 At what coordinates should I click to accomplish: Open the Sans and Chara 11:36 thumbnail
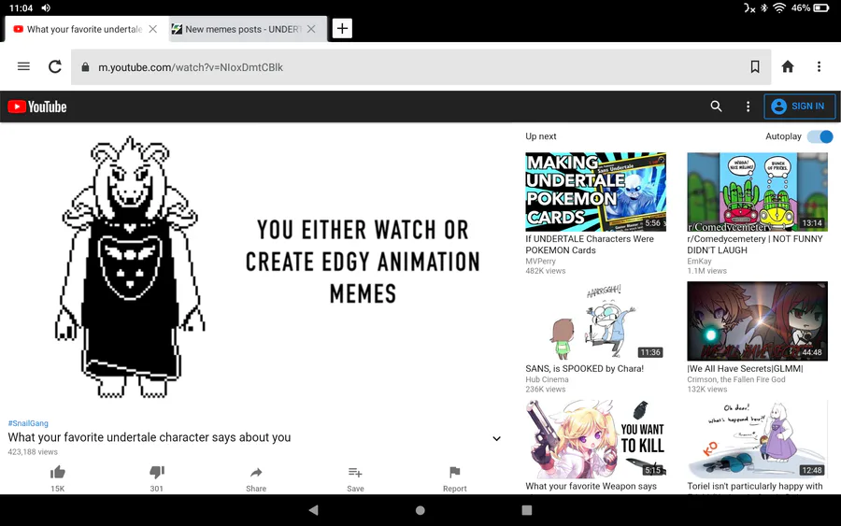coord(596,321)
